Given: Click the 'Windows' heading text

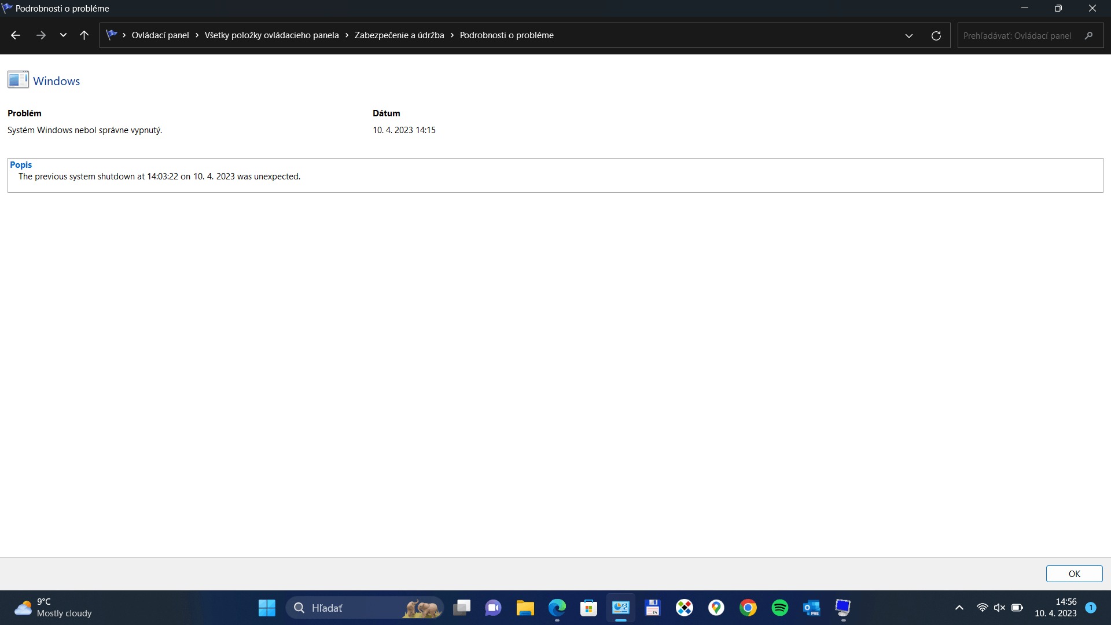Looking at the screenshot, I should pos(56,81).
